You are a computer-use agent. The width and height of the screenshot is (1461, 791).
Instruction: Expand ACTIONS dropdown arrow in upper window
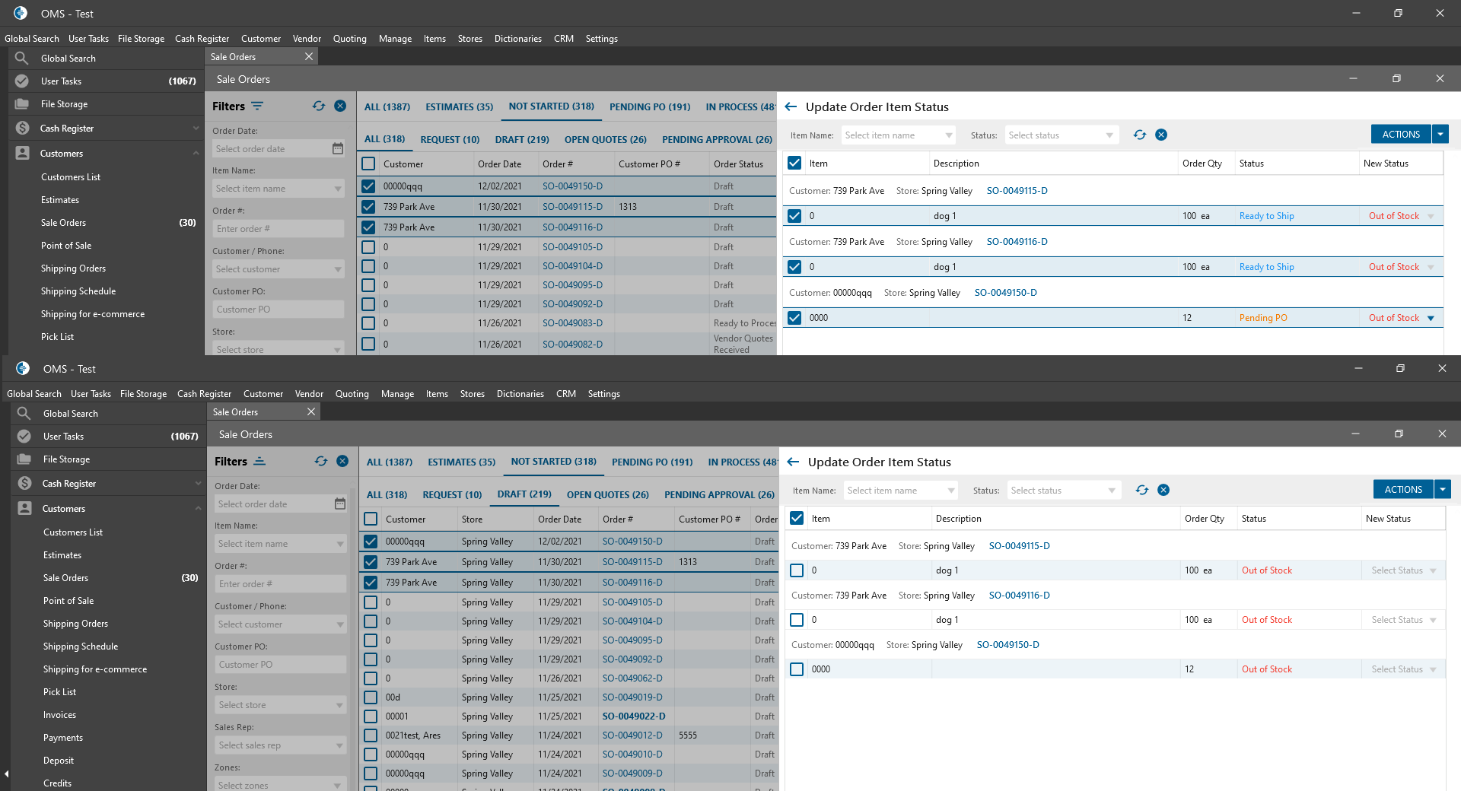click(1440, 134)
